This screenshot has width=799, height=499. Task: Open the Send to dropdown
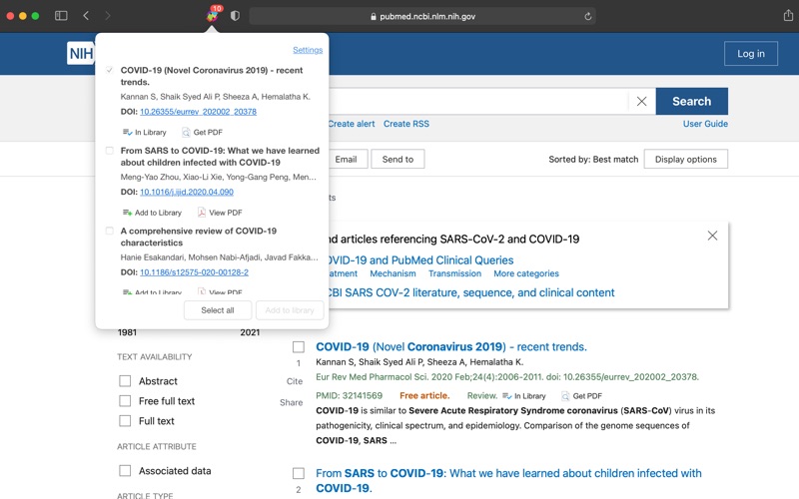[398, 159]
